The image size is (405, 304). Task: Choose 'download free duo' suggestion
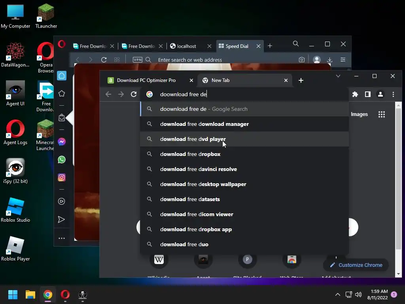point(244,244)
